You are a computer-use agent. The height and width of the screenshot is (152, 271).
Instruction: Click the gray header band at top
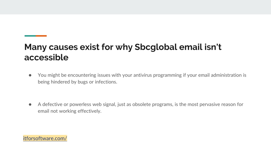[135, 7]
